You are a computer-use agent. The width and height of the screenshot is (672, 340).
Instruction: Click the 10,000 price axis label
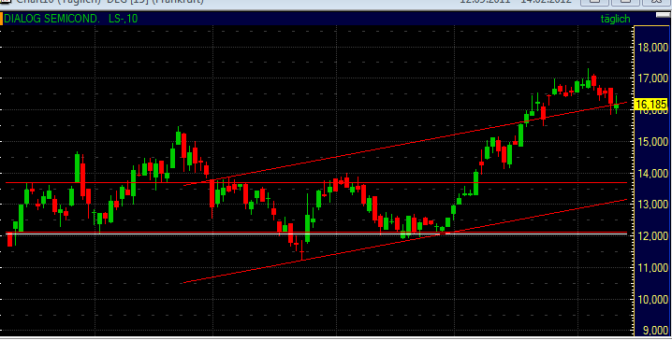click(x=652, y=300)
